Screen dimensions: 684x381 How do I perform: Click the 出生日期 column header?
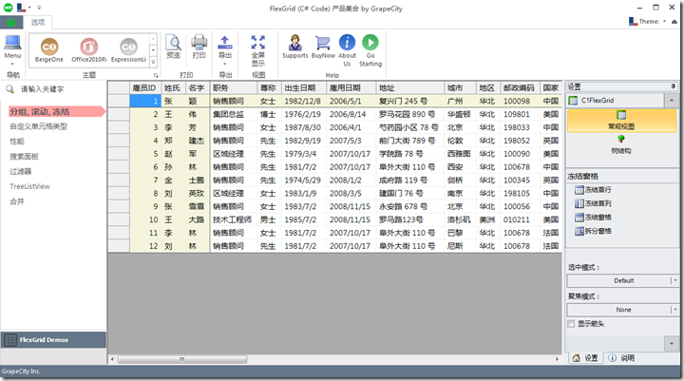pos(304,87)
